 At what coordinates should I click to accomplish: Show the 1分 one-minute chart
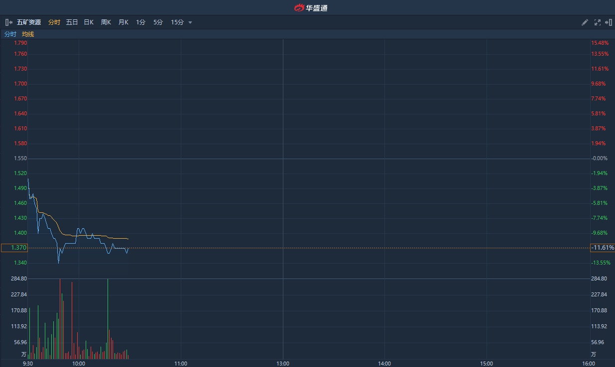(140, 22)
